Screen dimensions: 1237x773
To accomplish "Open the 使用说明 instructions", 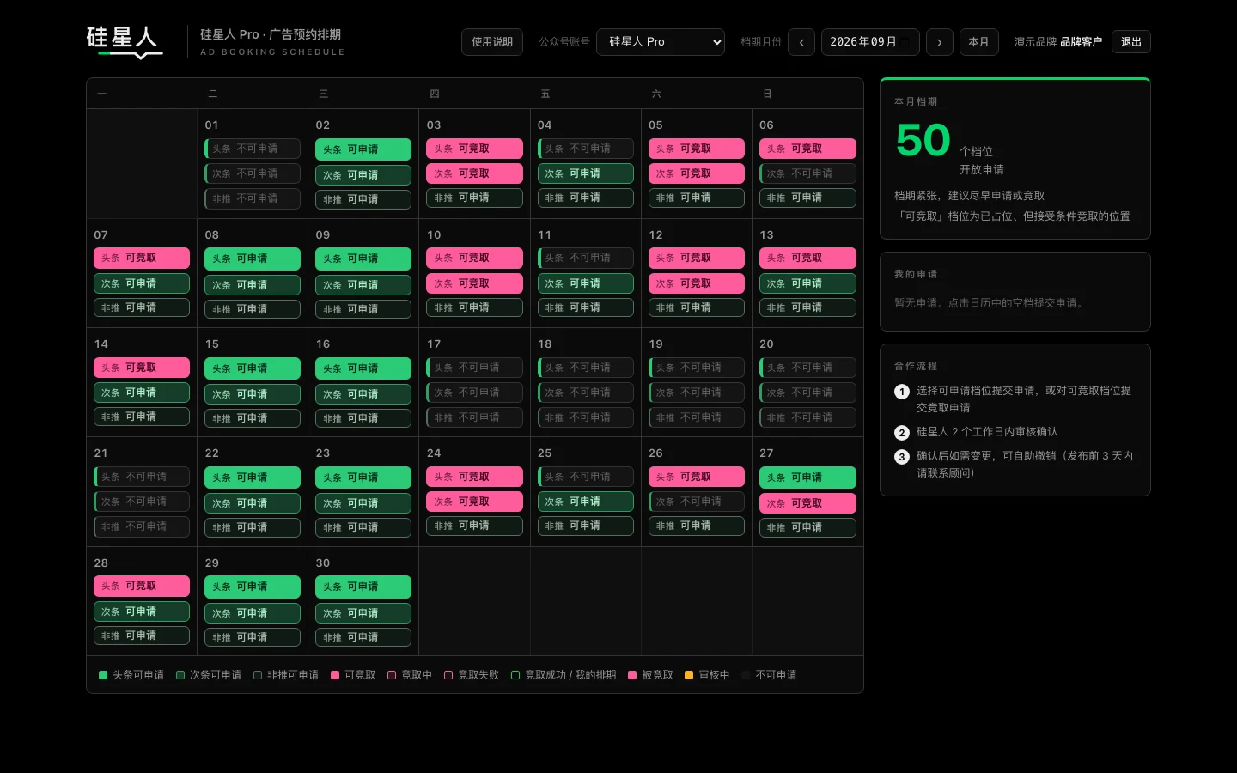I will pyautogui.click(x=492, y=42).
